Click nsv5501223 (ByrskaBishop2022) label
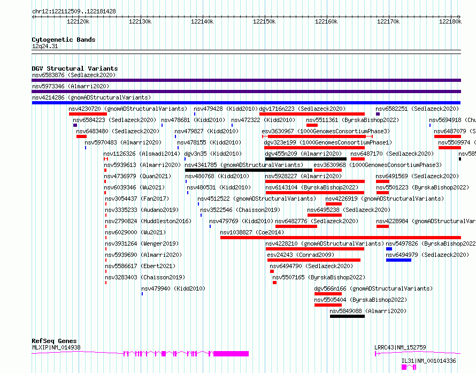The height and width of the screenshot is (373, 476). click(423, 187)
